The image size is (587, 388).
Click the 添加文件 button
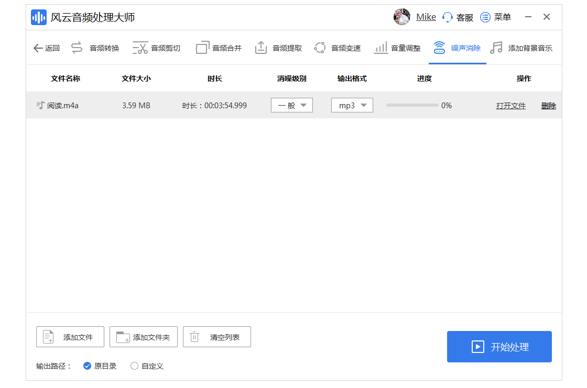tap(70, 337)
